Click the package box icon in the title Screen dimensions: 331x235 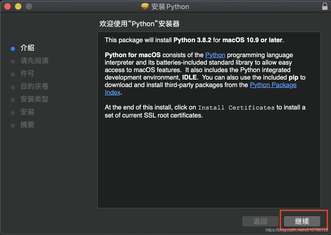pos(145,6)
